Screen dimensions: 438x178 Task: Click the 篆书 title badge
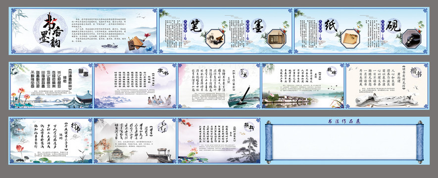[83, 73]
